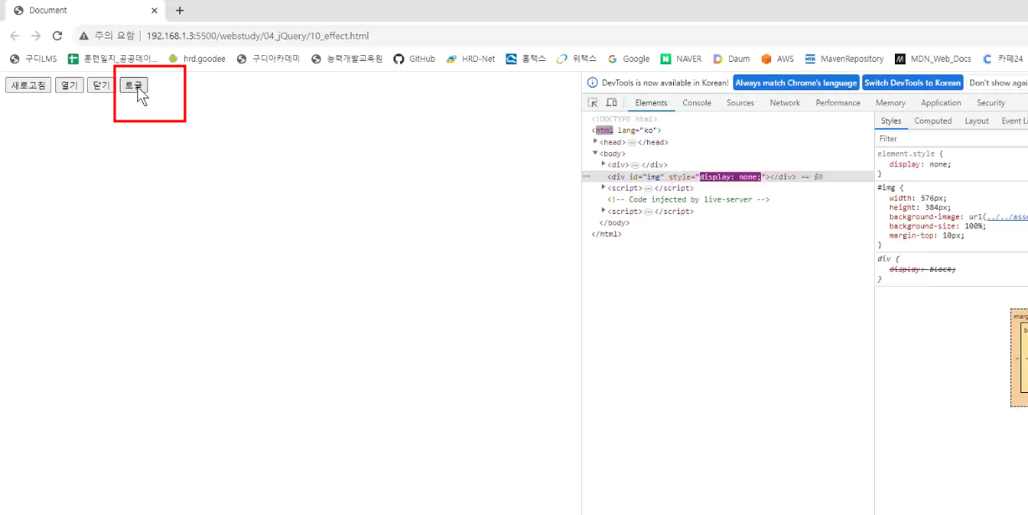This screenshot has width=1028, height=515.
Task: Switch to the Sources tab
Action: (740, 103)
